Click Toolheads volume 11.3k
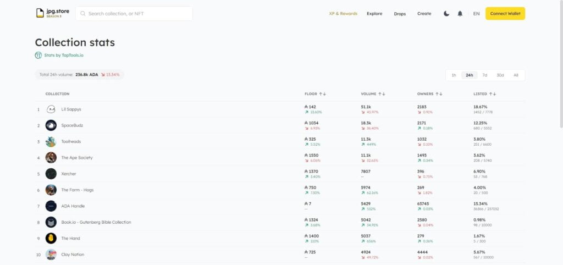 point(366,139)
